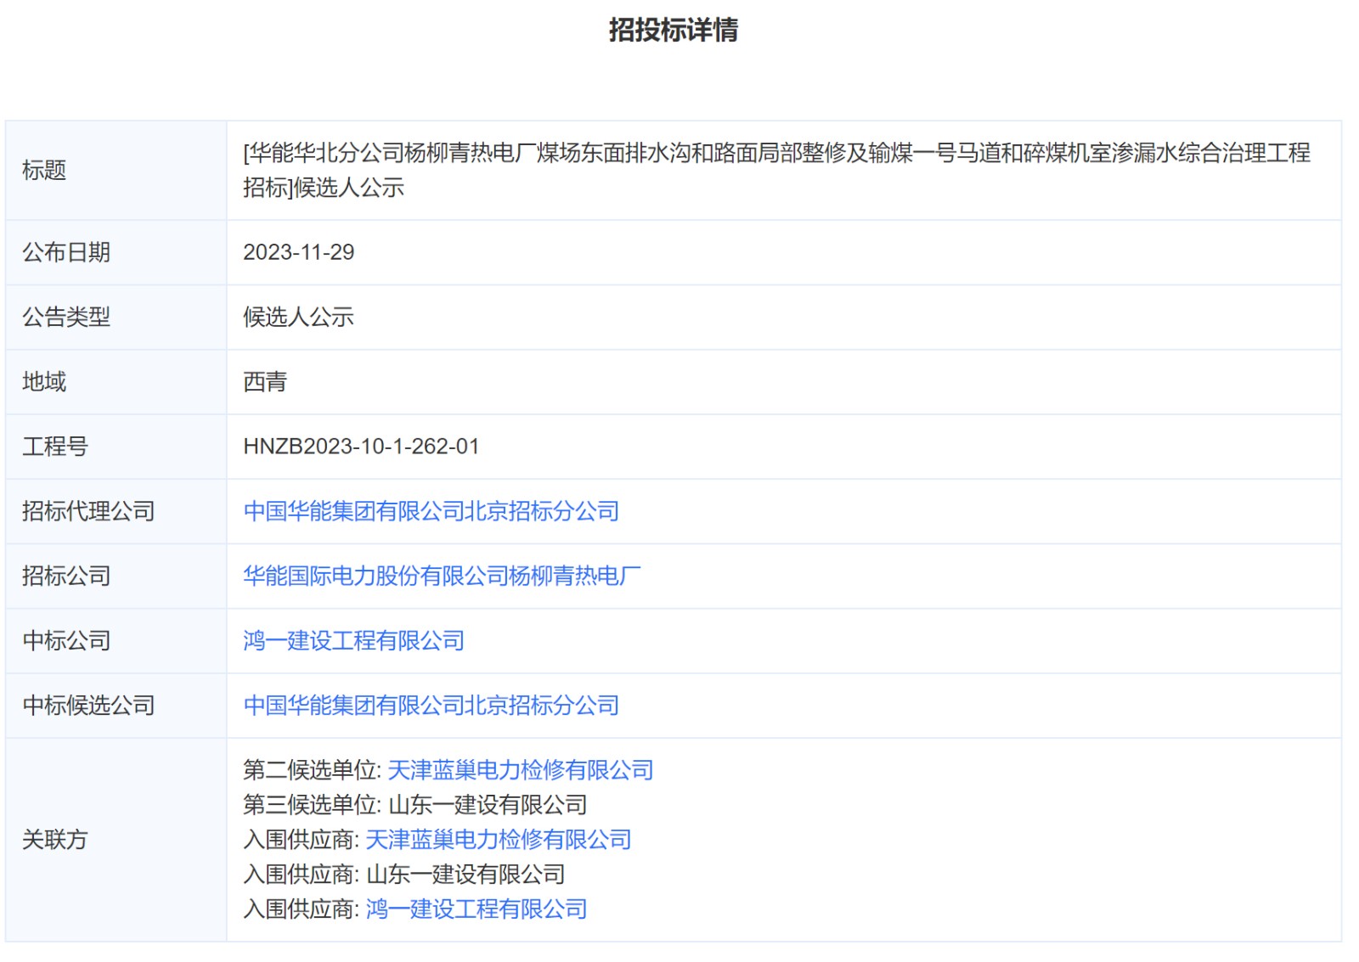Click the publish date 2023-11-29

coord(298,252)
